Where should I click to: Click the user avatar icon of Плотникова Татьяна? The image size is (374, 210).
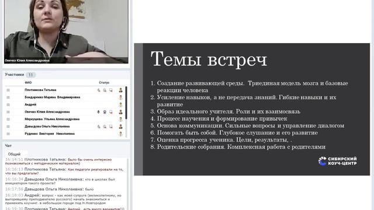click(121, 90)
